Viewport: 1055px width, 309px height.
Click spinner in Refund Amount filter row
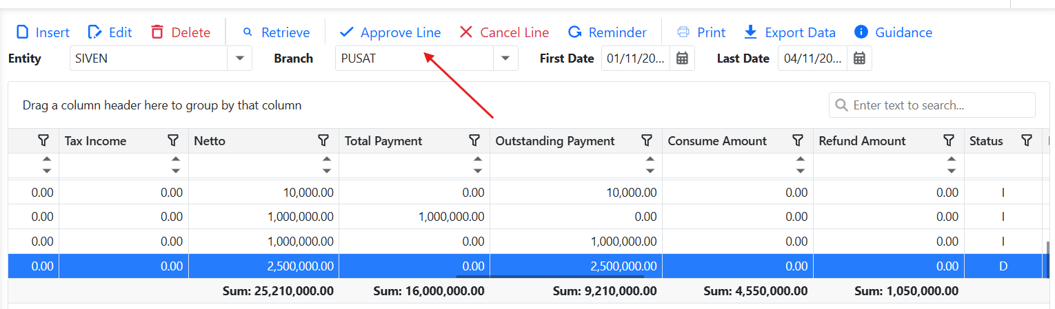click(952, 165)
